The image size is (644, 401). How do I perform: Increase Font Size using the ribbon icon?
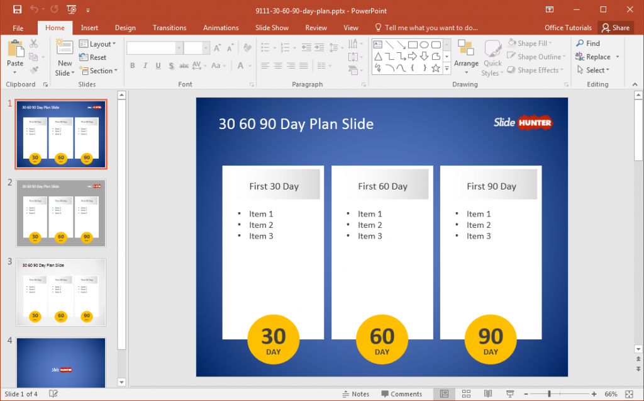(x=216, y=47)
